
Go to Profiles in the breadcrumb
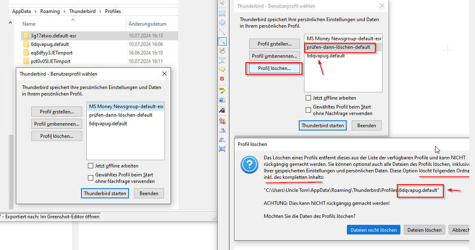(x=113, y=11)
